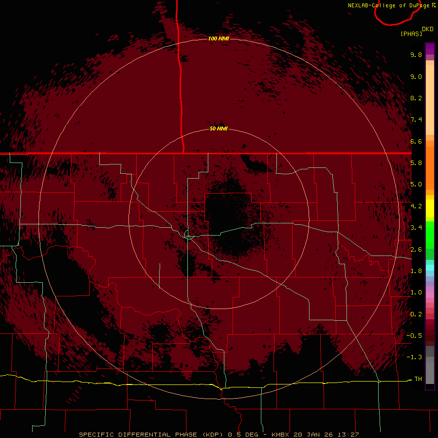Click the yellow segment of the color bar

pyautogui.click(x=430, y=208)
